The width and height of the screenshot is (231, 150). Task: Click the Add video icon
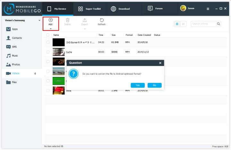tap(51, 20)
